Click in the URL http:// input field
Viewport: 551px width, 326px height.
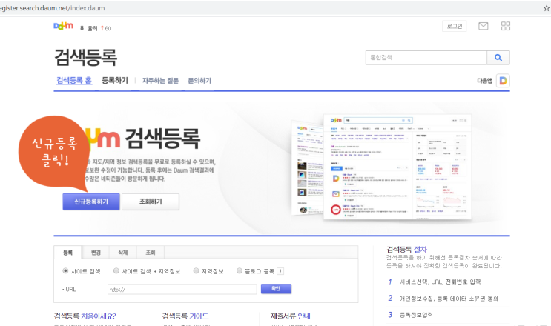click(182, 290)
